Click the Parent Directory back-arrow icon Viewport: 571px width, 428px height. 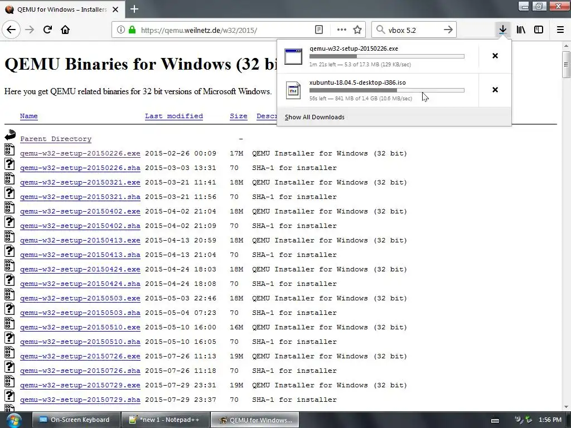click(10, 135)
